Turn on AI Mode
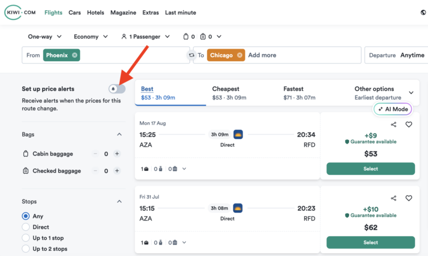Viewport: 428px width, 256px height. point(393,109)
